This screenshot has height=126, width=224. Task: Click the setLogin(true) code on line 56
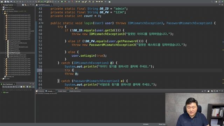coord(89,56)
